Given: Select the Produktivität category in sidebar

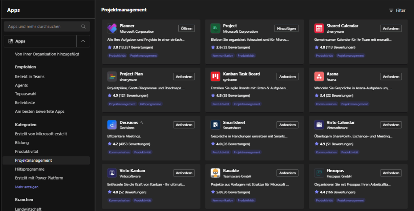Looking at the screenshot, I should (x=27, y=152).
